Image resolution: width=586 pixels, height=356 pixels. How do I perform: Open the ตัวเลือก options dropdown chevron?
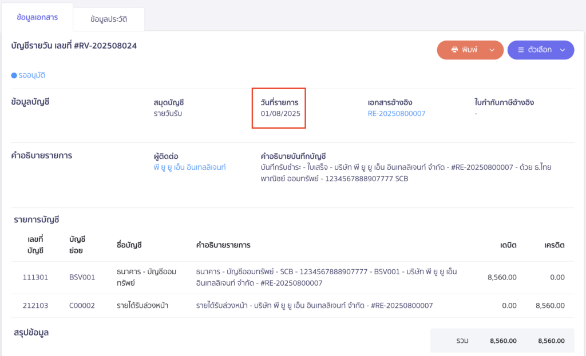[x=562, y=50]
